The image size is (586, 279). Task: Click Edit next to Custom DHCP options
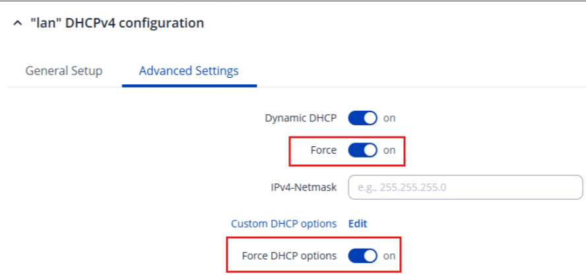[358, 224]
